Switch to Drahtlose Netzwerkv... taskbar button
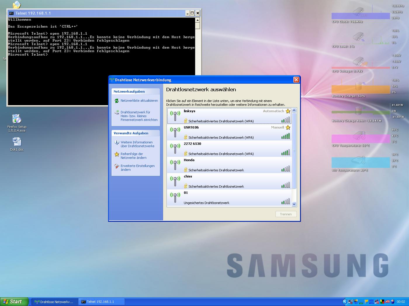Screen dimensions: 409x306 55,302
